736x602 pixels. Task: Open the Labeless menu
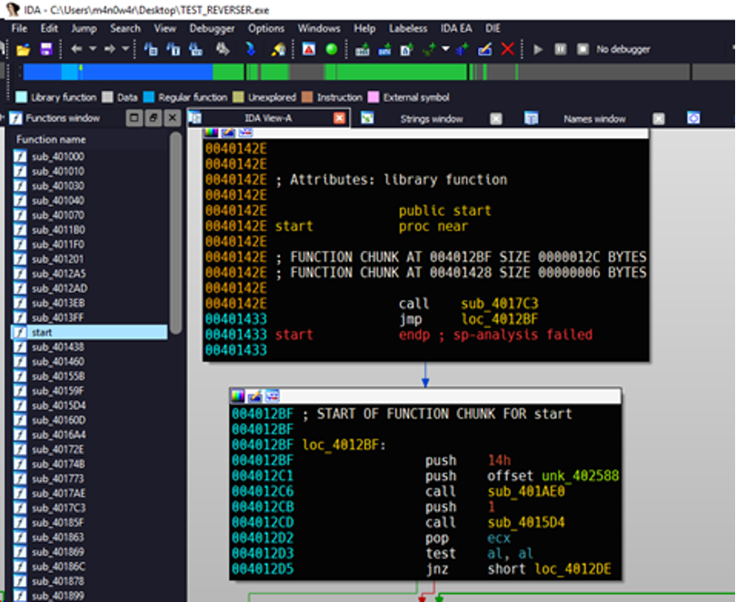click(x=408, y=28)
